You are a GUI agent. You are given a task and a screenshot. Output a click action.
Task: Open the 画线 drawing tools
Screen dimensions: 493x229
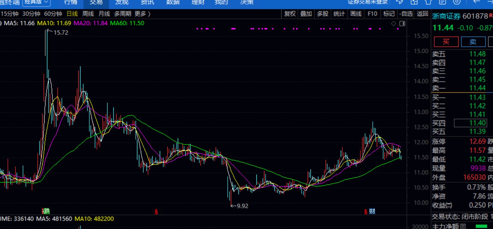[356, 14]
